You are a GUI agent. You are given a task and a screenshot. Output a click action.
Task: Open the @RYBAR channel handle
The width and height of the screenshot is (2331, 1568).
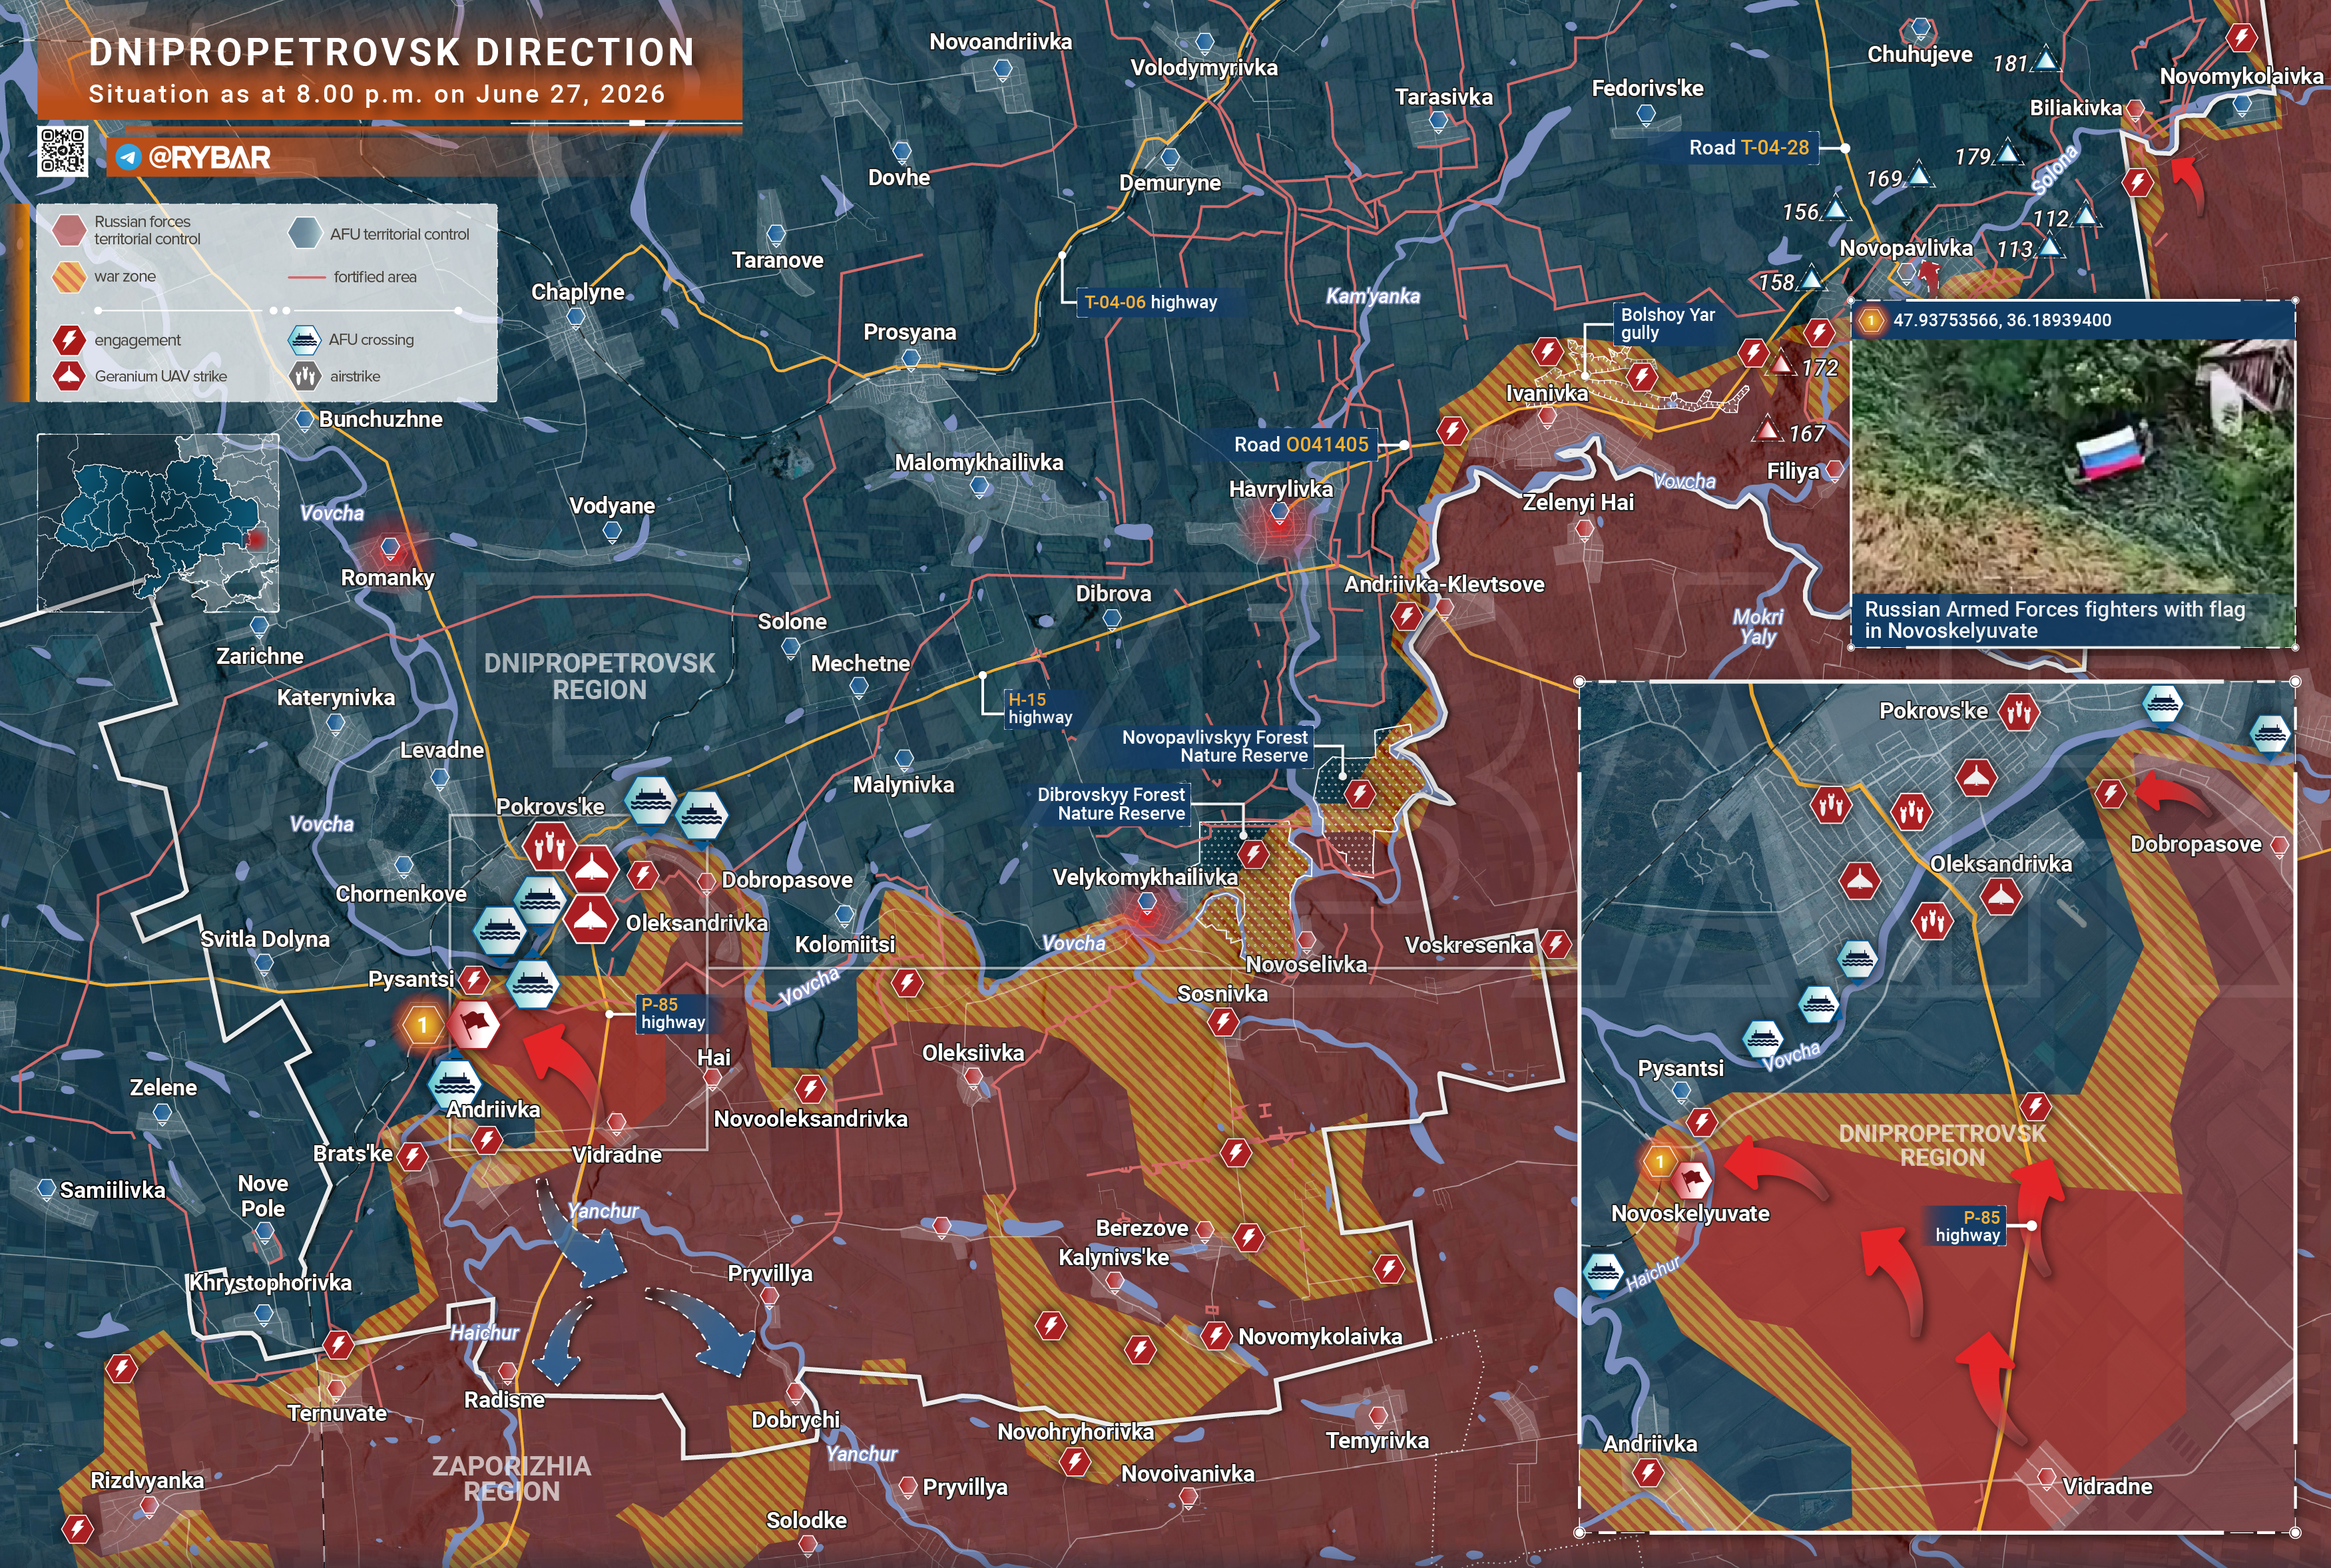[x=209, y=157]
